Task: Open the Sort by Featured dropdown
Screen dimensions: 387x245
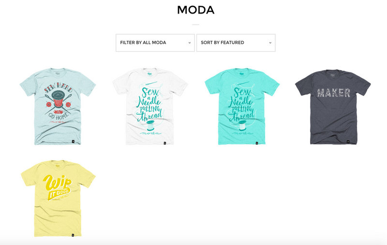Action: (236, 43)
